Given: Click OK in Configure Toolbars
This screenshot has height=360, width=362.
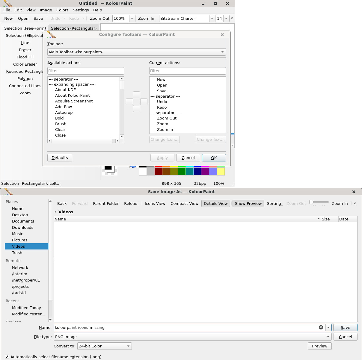Looking at the screenshot, I should click(214, 158).
